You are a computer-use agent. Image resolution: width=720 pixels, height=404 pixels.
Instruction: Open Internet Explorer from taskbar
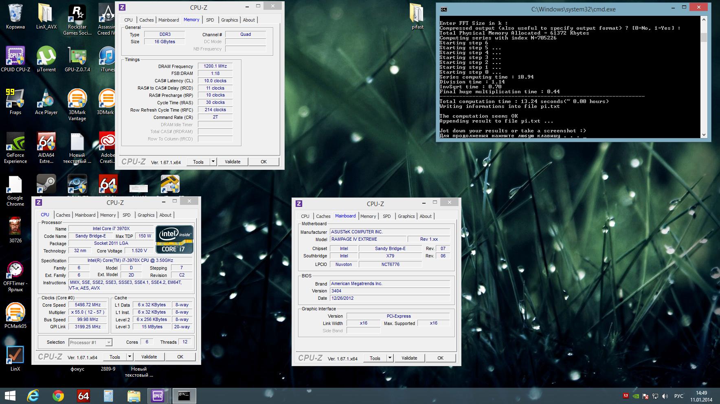coord(33,396)
